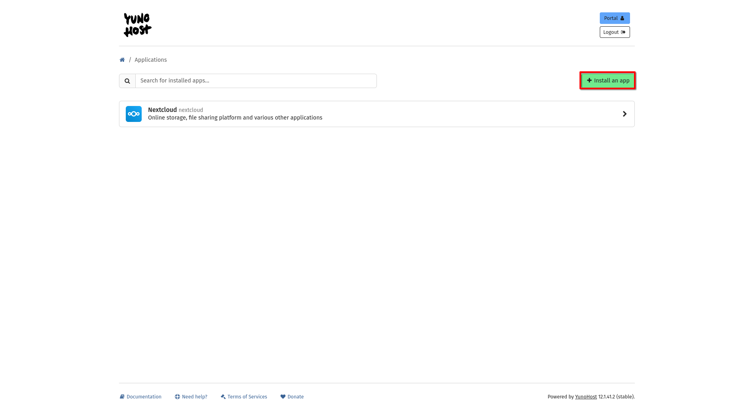Click the magnifier search icon

127,81
